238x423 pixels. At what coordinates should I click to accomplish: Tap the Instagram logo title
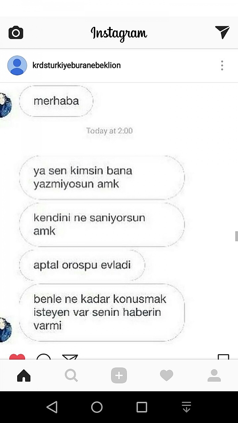tap(119, 33)
